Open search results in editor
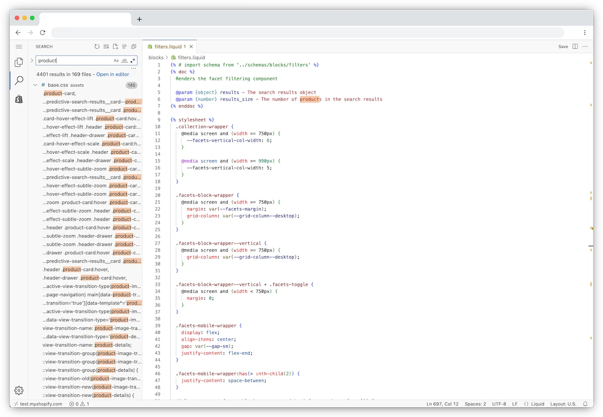Image resolution: width=603 pixels, height=417 pixels. pyautogui.click(x=113, y=74)
